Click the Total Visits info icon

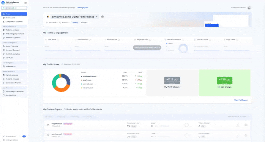click(58, 39)
